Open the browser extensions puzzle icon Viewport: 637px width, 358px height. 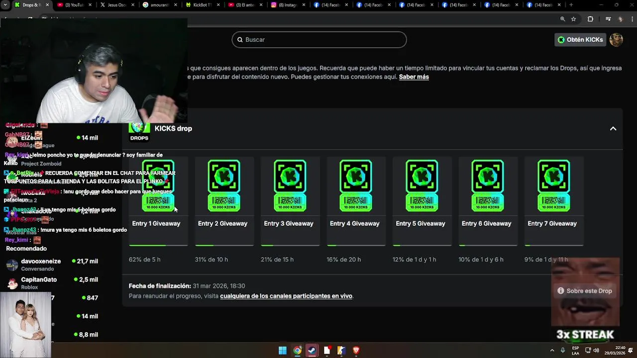[x=590, y=19]
